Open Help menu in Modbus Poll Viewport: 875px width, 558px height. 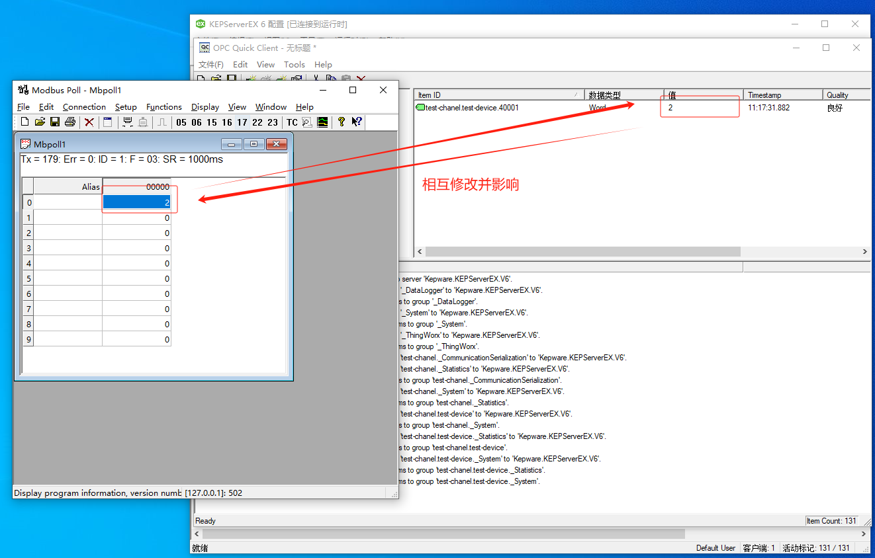tap(304, 106)
